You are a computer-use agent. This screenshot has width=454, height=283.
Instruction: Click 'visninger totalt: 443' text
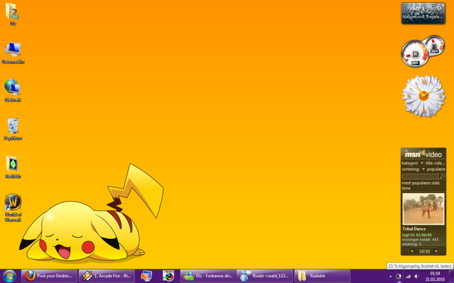point(420,239)
